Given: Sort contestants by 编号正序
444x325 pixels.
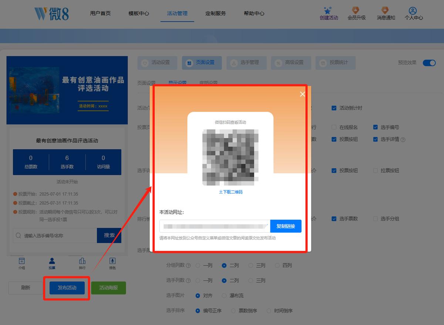Looking at the screenshot, I should click(198, 311).
